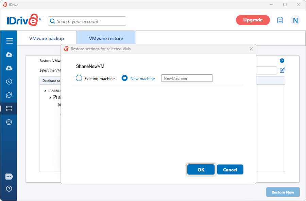Toggle the checkbox in the VM tree
306x201 pixels.
pyautogui.click(x=55, y=97)
